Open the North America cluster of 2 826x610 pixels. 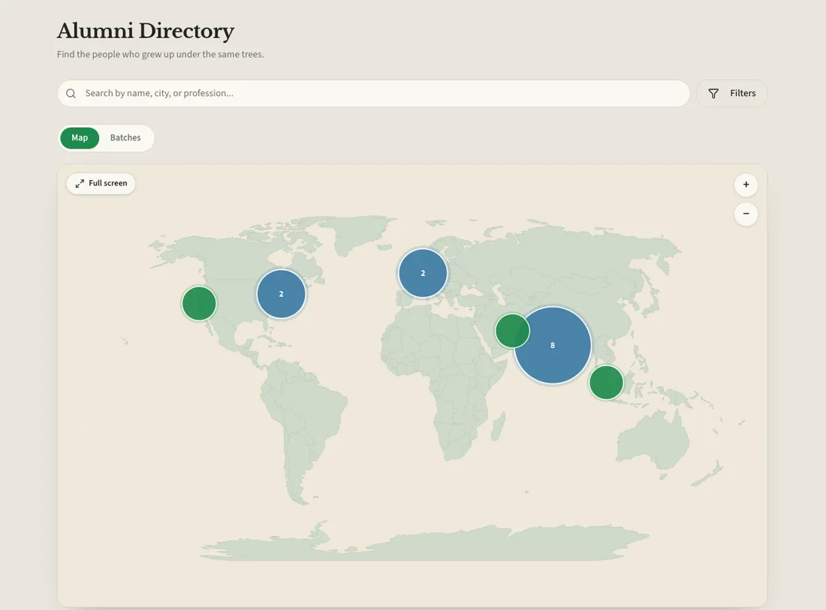[282, 294]
